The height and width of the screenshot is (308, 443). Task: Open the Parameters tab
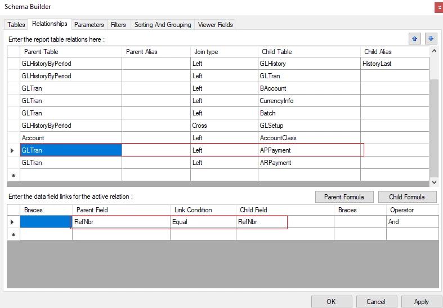click(x=89, y=25)
